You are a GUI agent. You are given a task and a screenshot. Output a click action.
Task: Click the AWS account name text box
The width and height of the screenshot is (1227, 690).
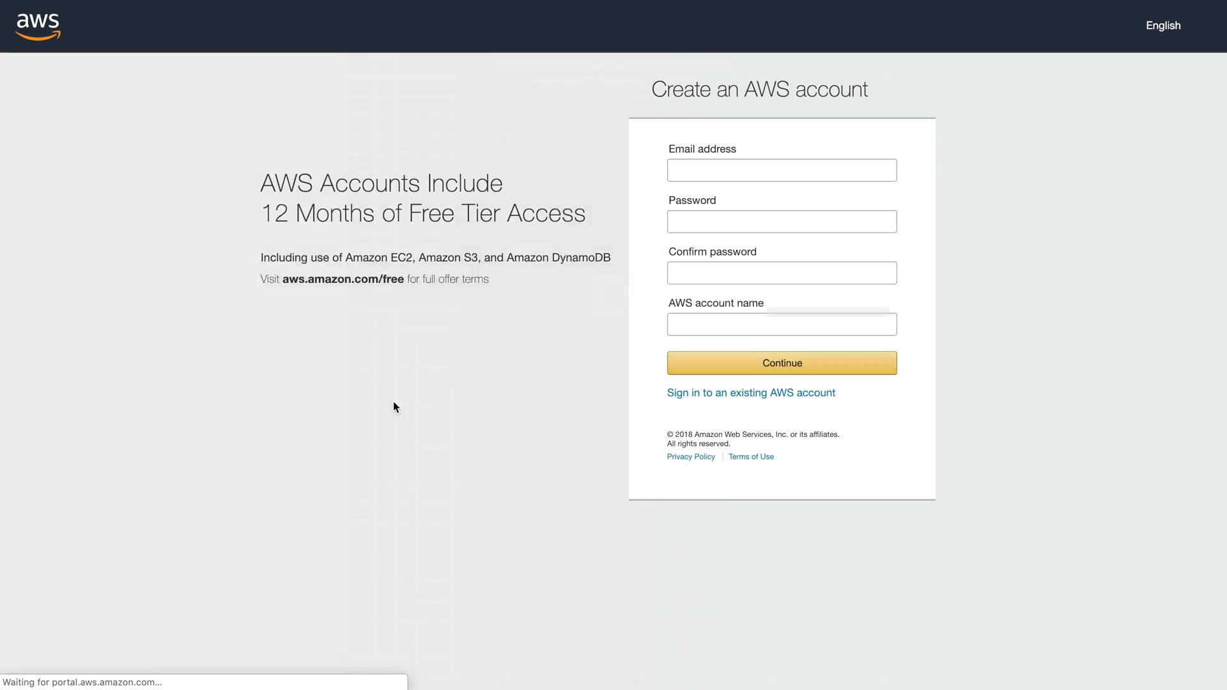tap(782, 325)
